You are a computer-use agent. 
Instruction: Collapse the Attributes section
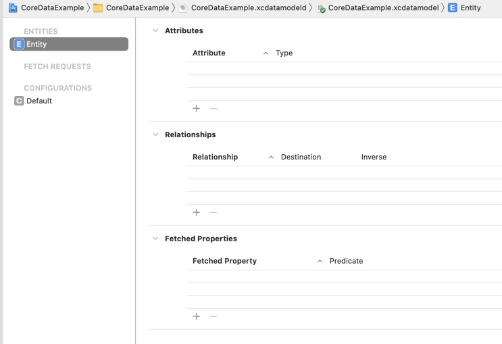click(x=155, y=30)
